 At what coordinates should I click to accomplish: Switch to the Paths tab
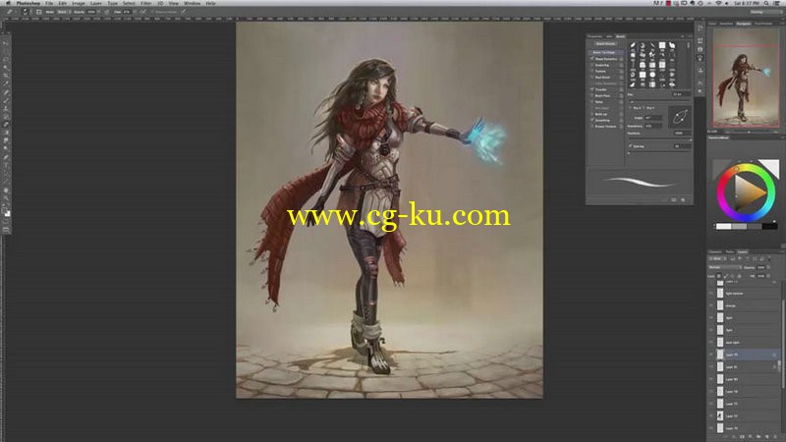tap(730, 252)
